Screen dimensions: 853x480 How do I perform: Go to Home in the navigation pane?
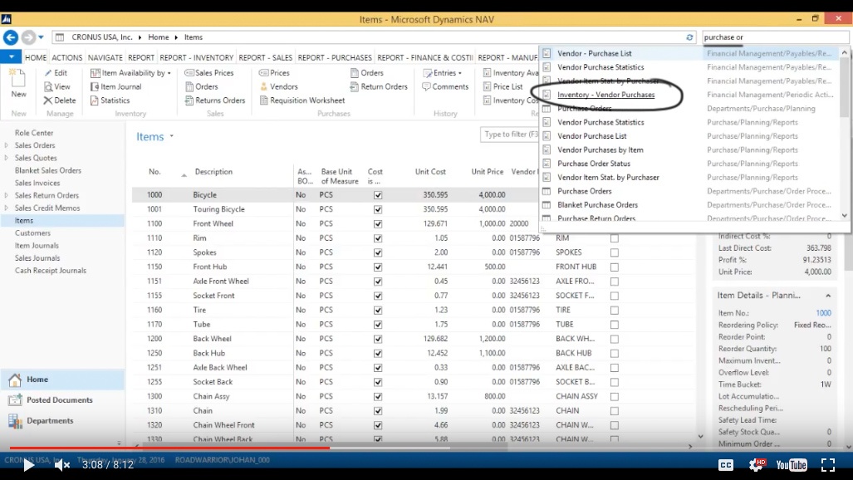[x=62, y=380]
